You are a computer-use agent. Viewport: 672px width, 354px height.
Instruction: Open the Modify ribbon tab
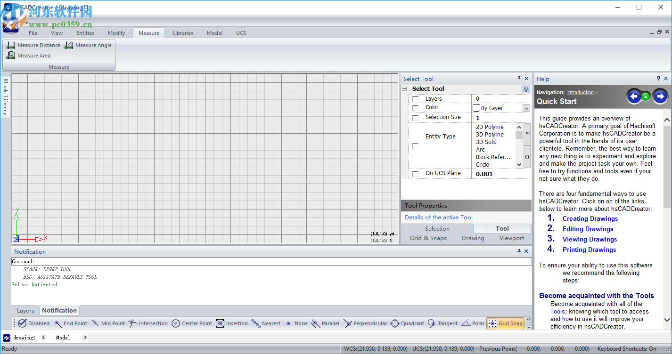coord(116,33)
